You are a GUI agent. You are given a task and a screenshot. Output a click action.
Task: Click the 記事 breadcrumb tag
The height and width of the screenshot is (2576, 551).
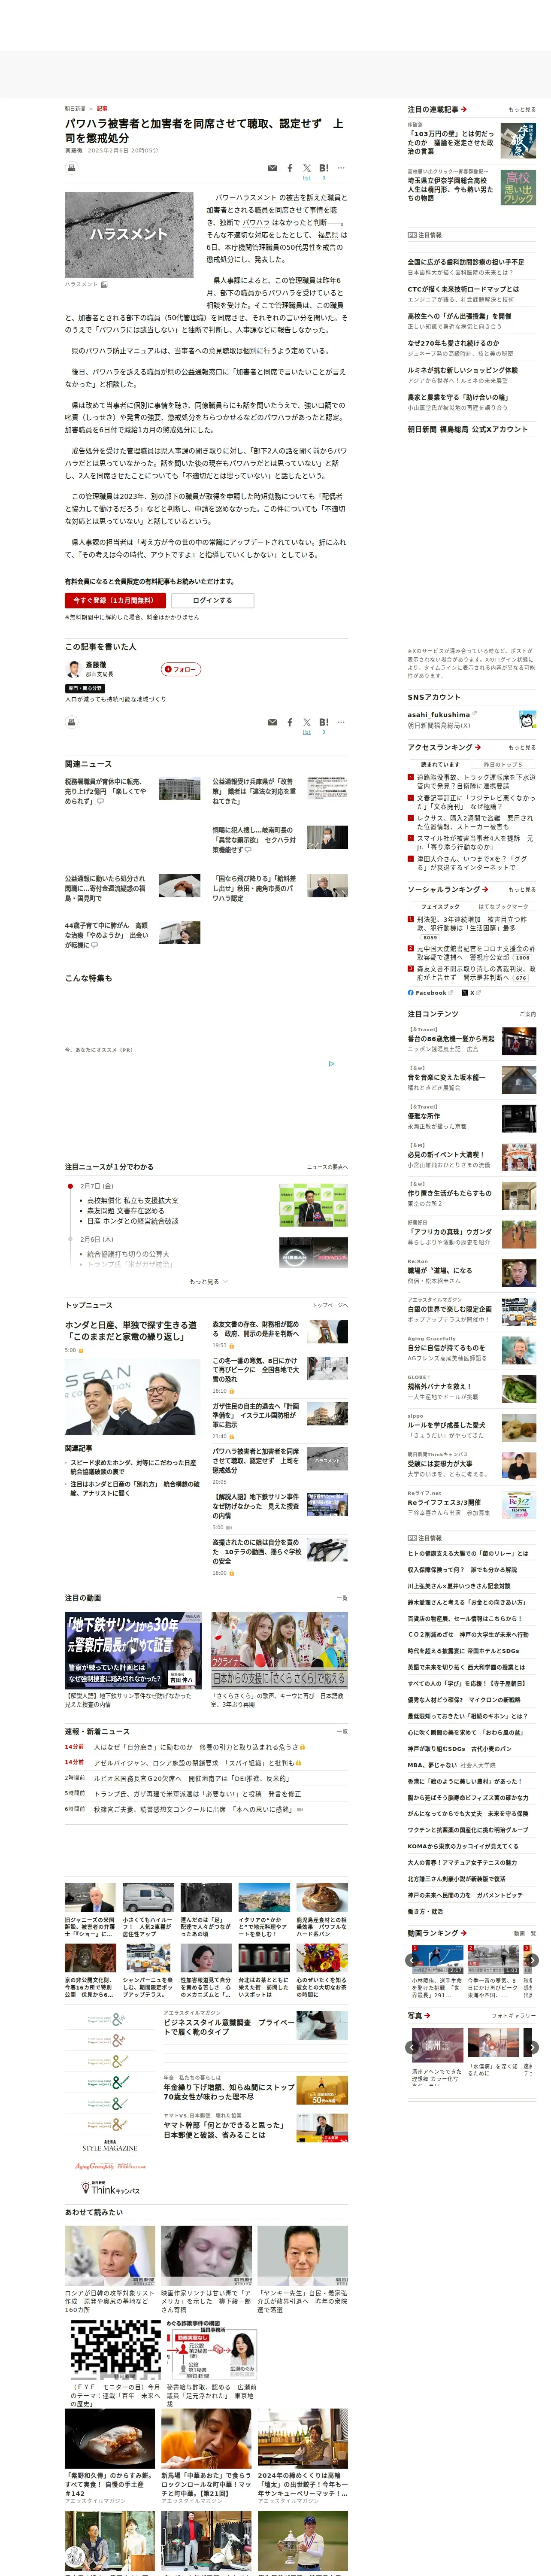click(102, 108)
